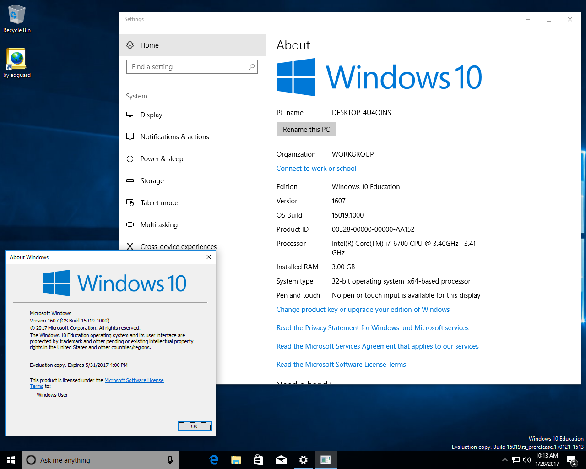Open the Microsoft Services Agreement link
This screenshot has height=469, width=586.
(378, 346)
